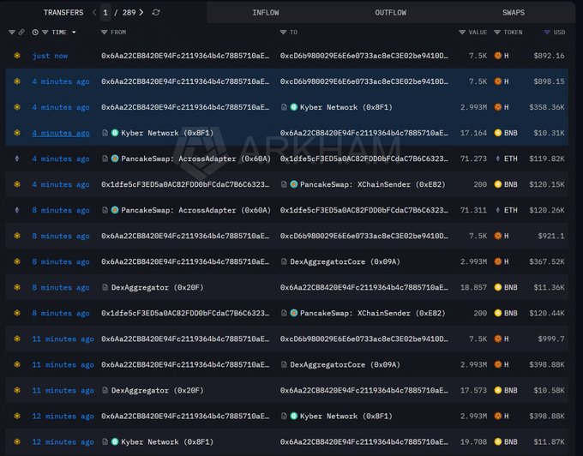The height and width of the screenshot is (456, 583).
Task: Open Kyber Network (0x8F1) sender in $11.87K row
Action: click(167, 442)
